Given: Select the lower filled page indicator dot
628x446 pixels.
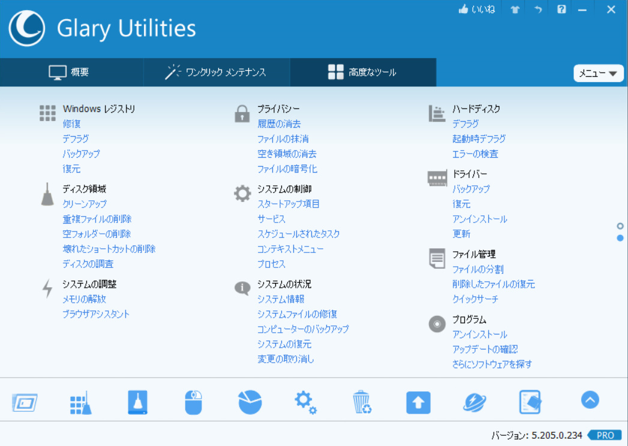Looking at the screenshot, I should tap(620, 238).
